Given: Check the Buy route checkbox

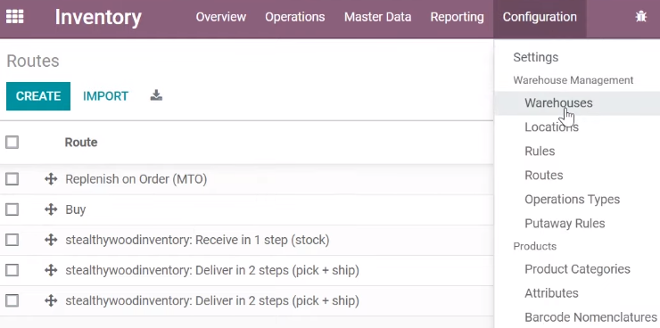Looking at the screenshot, I should click(x=12, y=209).
